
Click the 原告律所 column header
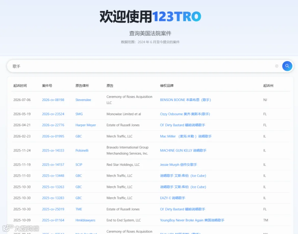click(x=82, y=86)
